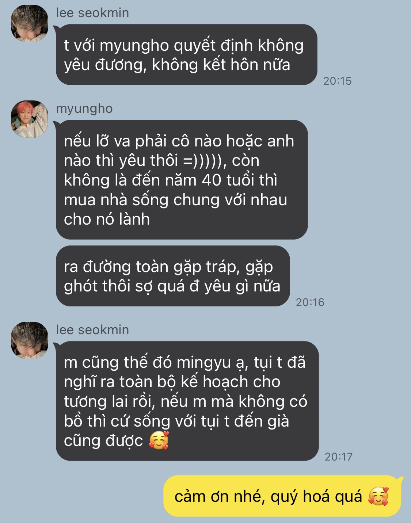
Task: Click the 20:15 timestamp
Action: (337, 81)
